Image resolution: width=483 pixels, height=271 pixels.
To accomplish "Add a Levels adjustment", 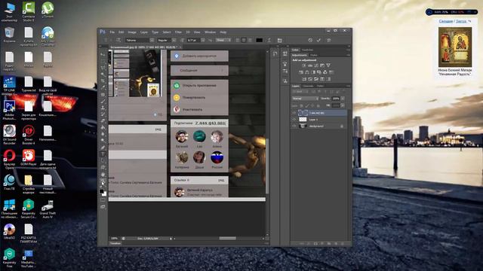I will click(310, 65).
